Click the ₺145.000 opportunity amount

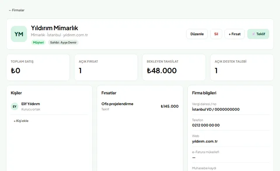(170, 106)
